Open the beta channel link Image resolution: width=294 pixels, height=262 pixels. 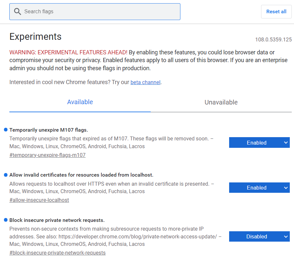pos(145,82)
